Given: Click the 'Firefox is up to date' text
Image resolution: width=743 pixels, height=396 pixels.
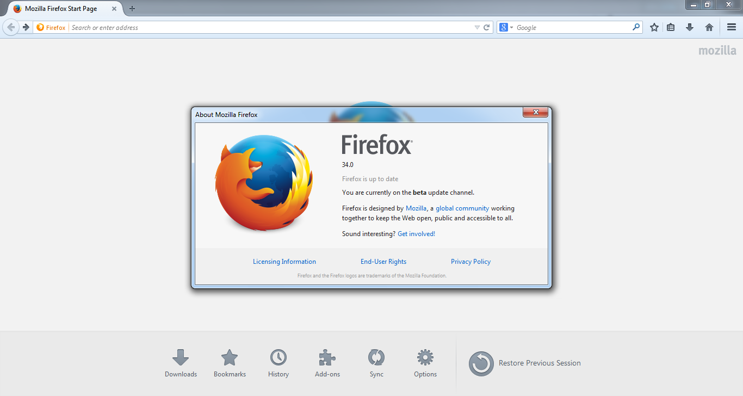Looking at the screenshot, I should (x=370, y=179).
